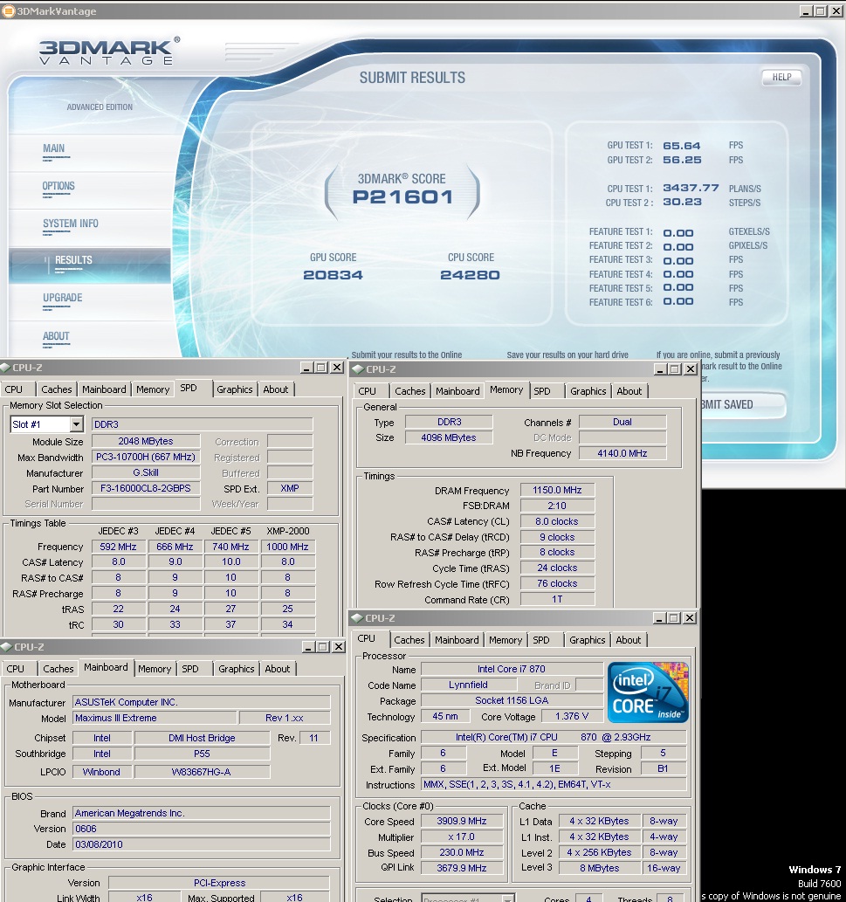Close the CPU-Z Mainboard window
Image resolution: width=846 pixels, height=902 pixels.
point(339,646)
